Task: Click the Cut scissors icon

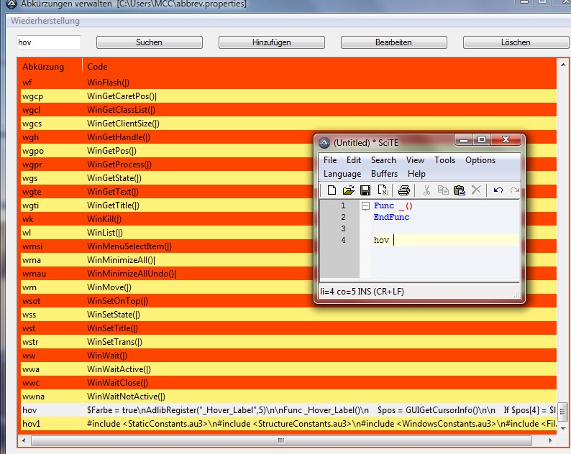Action: click(x=426, y=190)
